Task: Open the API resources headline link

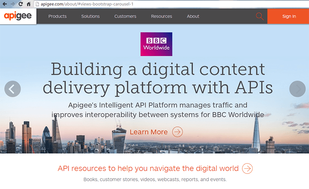Action: tap(148, 169)
